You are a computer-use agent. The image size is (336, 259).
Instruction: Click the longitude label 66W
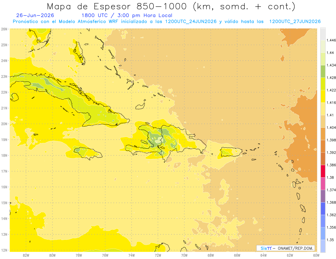pyautogui.click(x=237, y=255)
